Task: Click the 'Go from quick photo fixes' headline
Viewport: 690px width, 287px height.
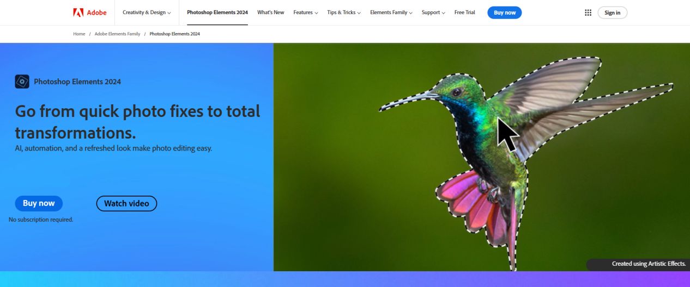Action: (137, 122)
